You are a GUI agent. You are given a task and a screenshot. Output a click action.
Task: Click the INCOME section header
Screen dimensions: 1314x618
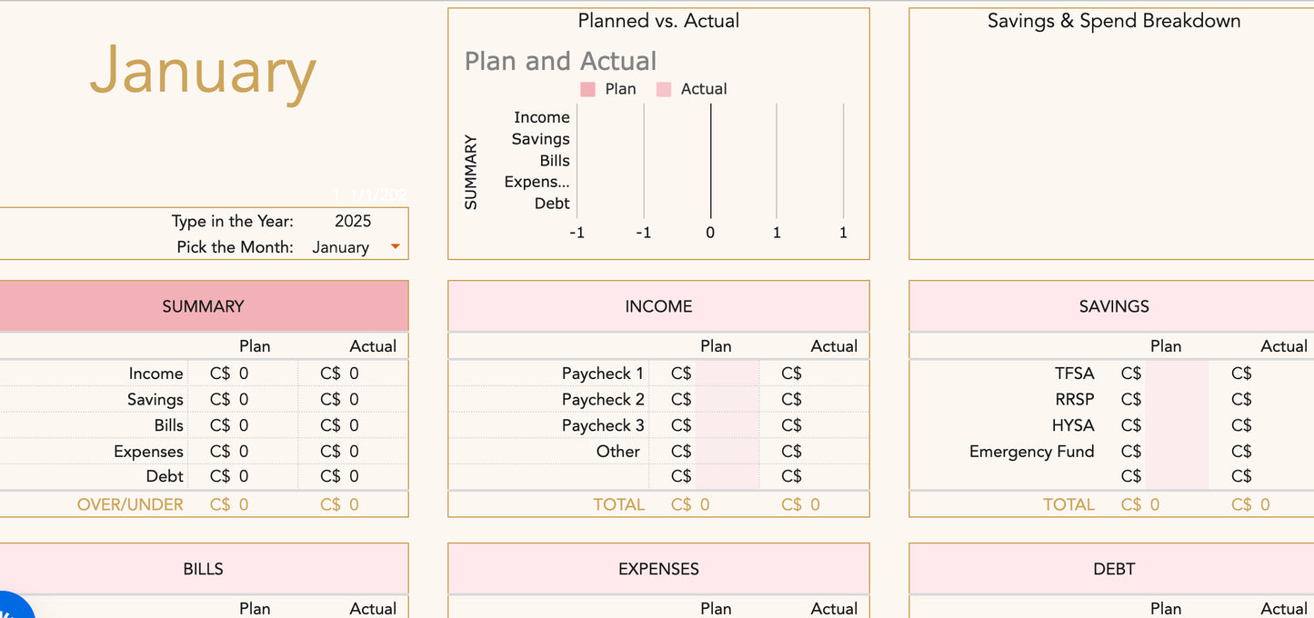coord(658,306)
